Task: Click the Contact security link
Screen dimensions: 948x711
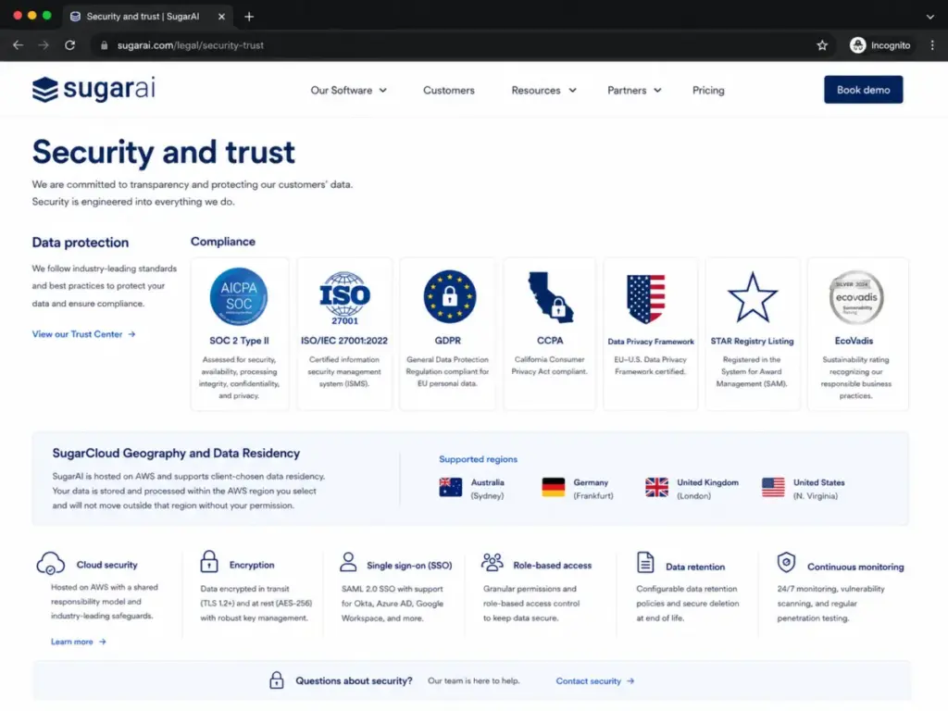Action: pos(595,680)
